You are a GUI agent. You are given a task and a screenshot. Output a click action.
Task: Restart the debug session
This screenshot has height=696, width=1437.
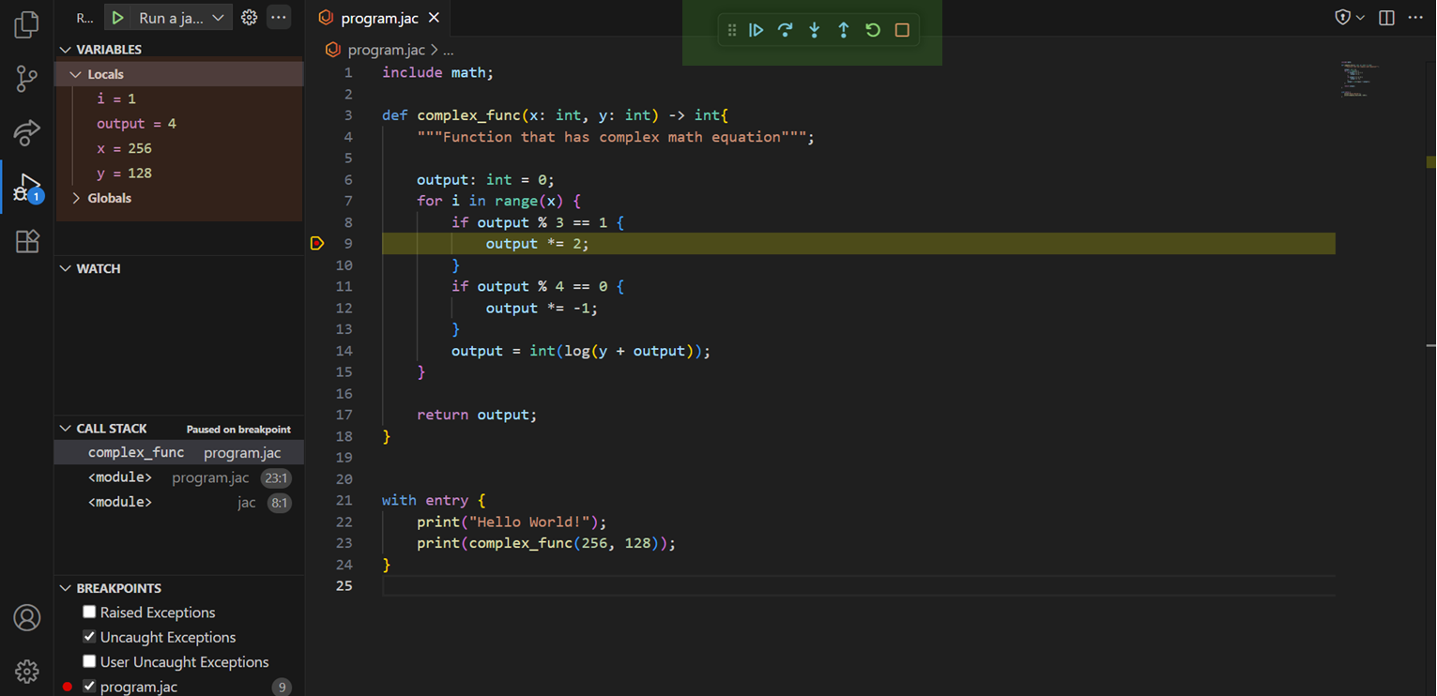point(873,29)
